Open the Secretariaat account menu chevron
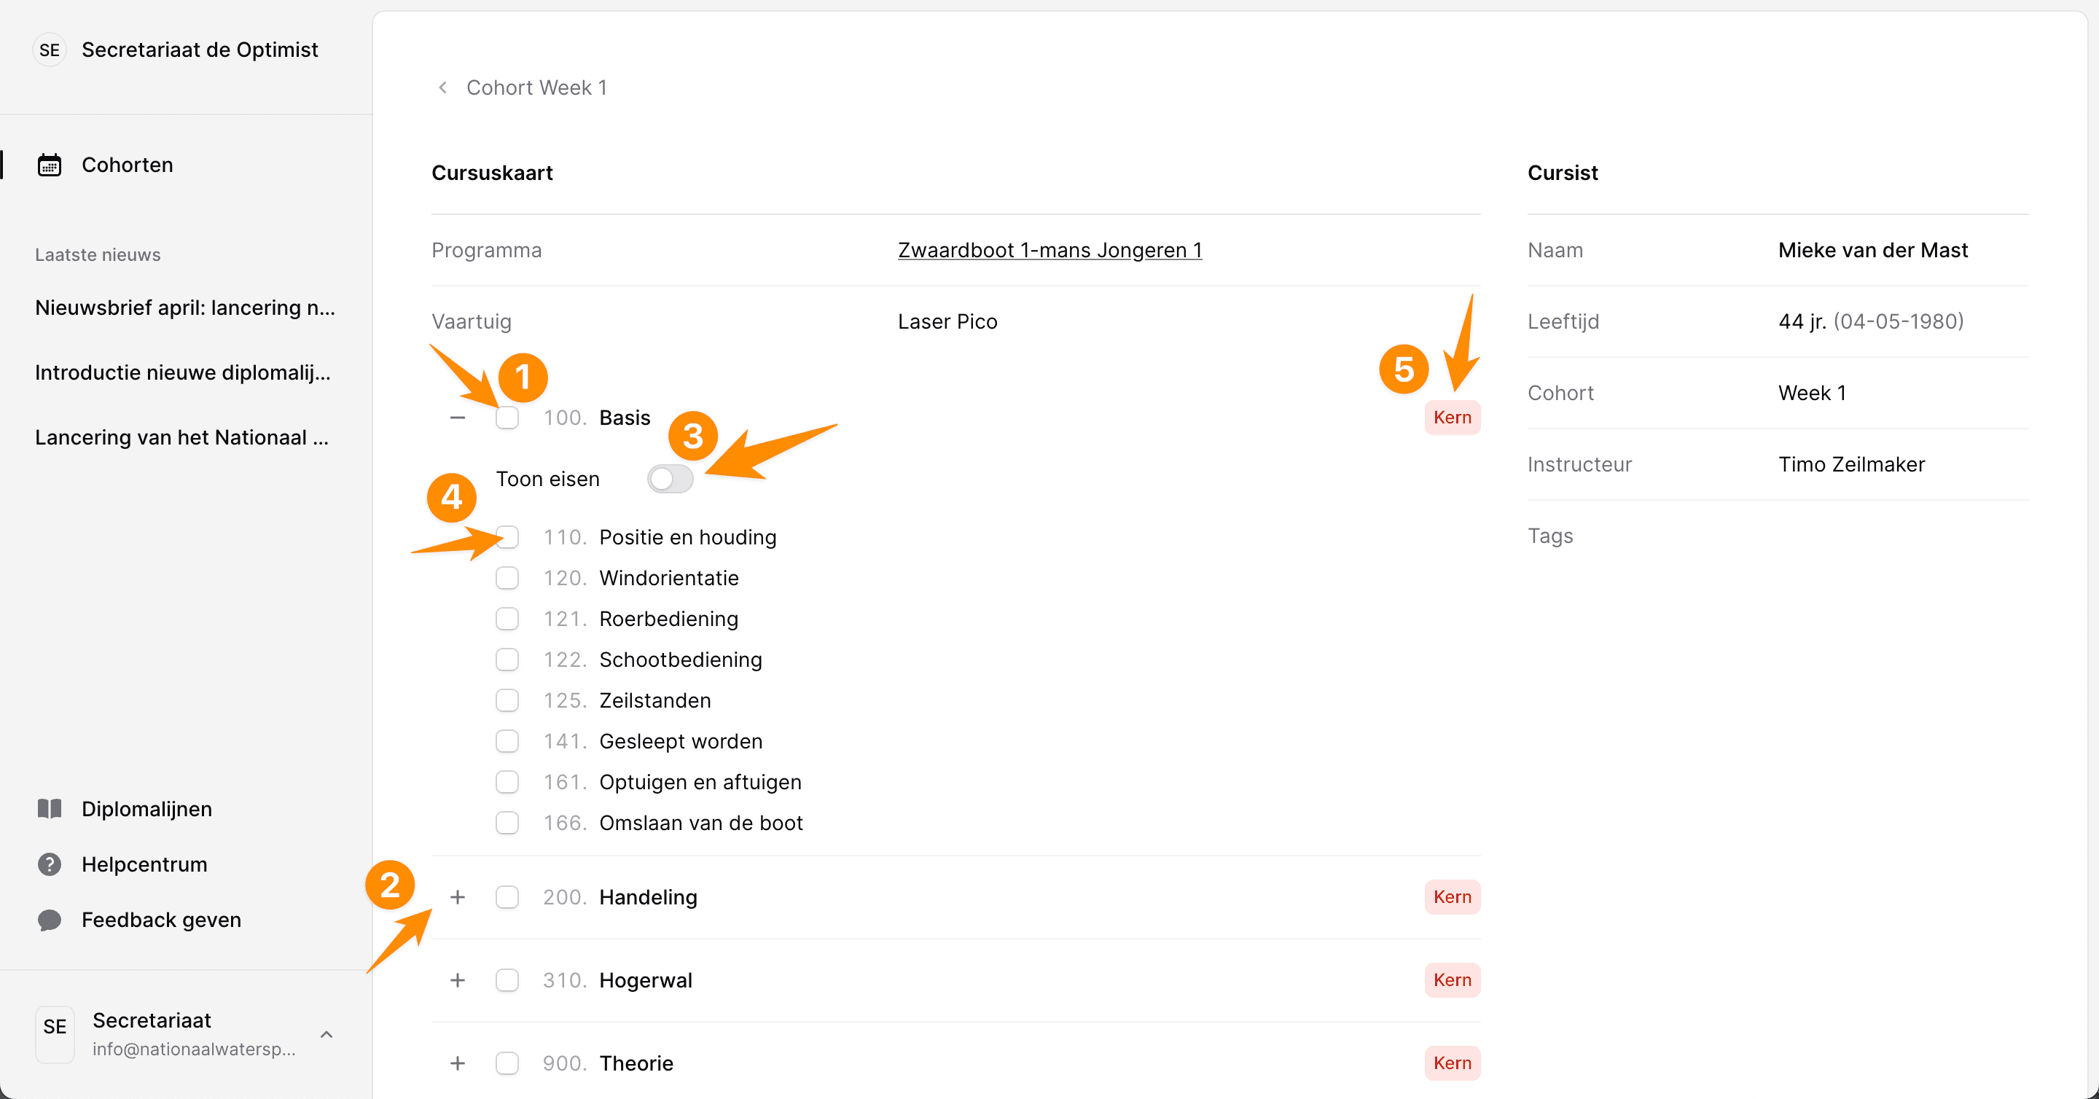Screen dimensions: 2099x1099 pos(327,1034)
